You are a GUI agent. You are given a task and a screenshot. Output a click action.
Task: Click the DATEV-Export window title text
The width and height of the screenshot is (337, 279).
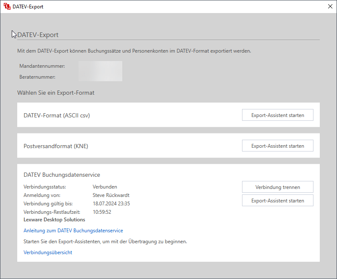(x=28, y=7)
